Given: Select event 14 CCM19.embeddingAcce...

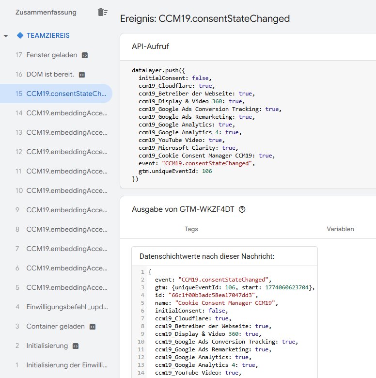Looking at the screenshot, I should pos(56,113).
